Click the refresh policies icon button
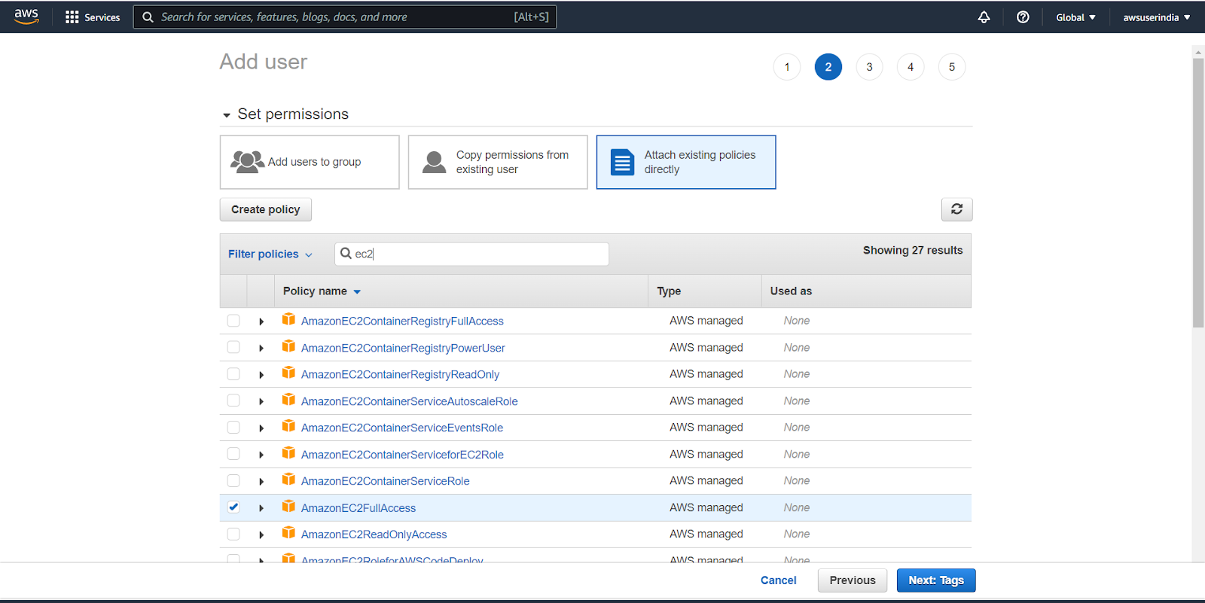The width and height of the screenshot is (1205, 603). (x=956, y=209)
